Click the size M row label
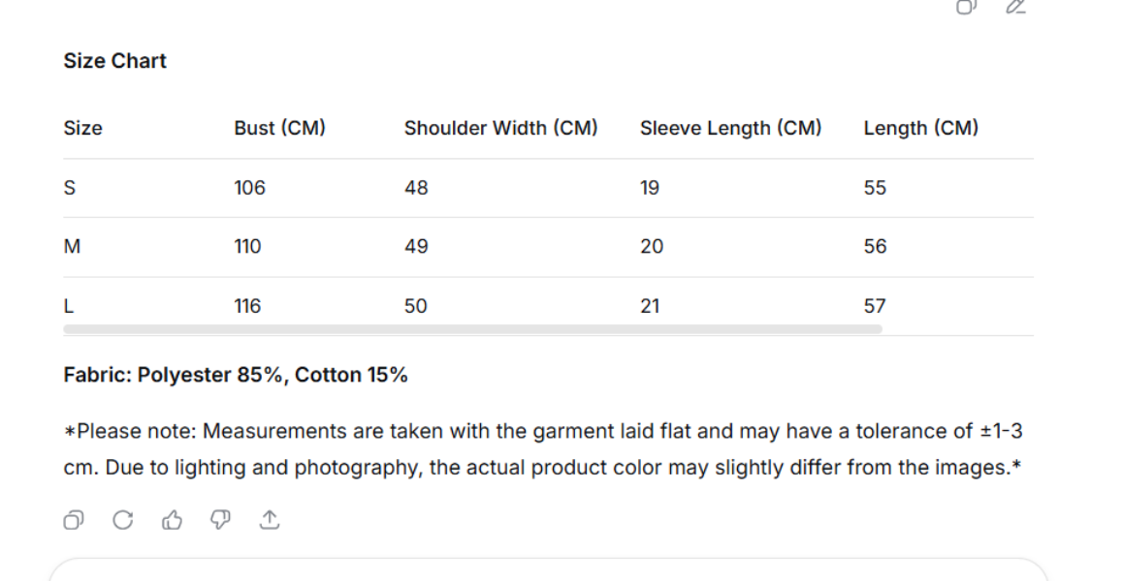 coord(72,247)
